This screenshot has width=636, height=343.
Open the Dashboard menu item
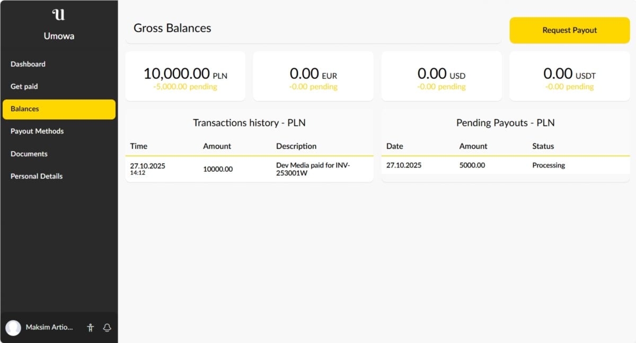[x=28, y=64]
